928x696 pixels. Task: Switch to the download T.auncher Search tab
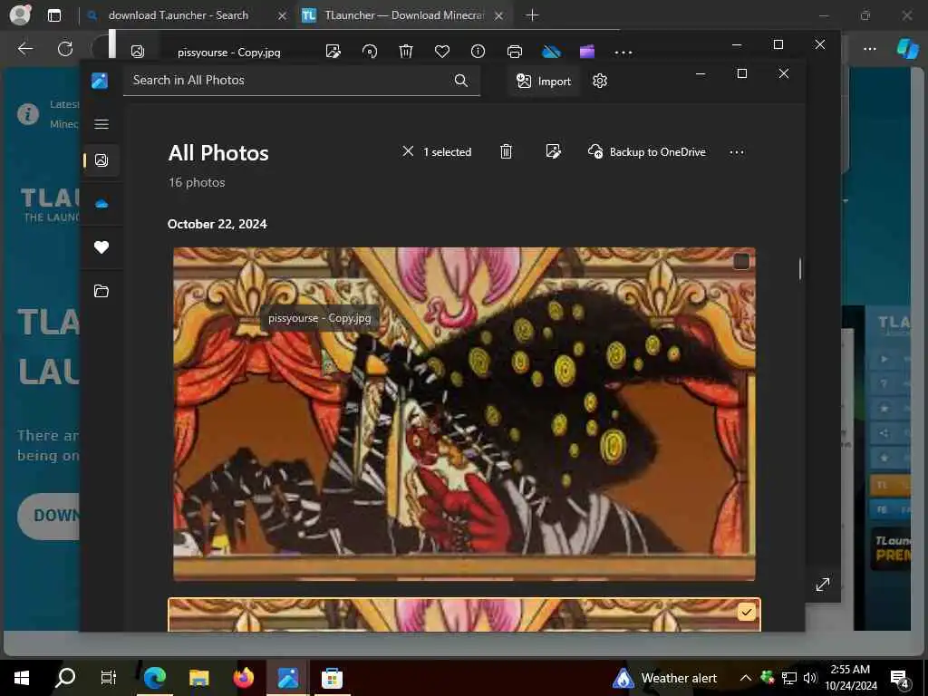(x=179, y=15)
